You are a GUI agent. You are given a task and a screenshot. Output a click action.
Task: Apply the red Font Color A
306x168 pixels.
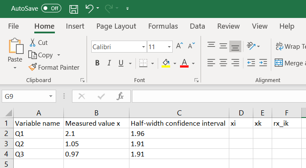click(184, 63)
